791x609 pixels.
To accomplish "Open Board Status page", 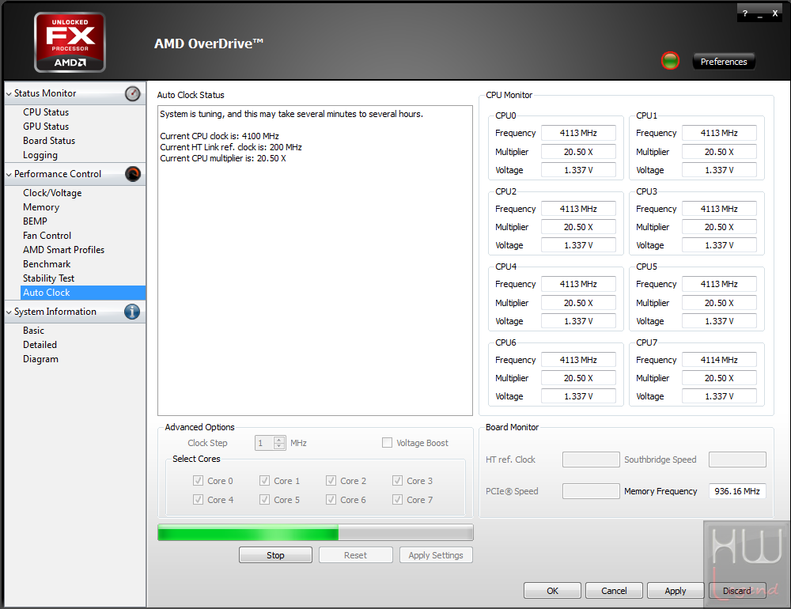I will click(x=49, y=141).
